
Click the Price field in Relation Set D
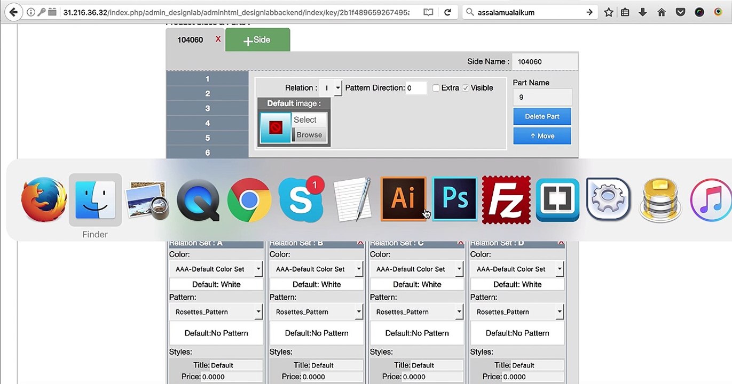[x=537, y=377]
